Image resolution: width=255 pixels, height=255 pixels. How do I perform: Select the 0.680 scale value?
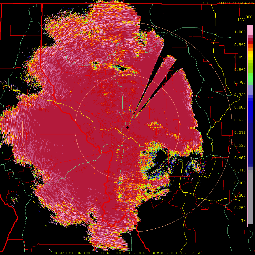tap(240, 107)
